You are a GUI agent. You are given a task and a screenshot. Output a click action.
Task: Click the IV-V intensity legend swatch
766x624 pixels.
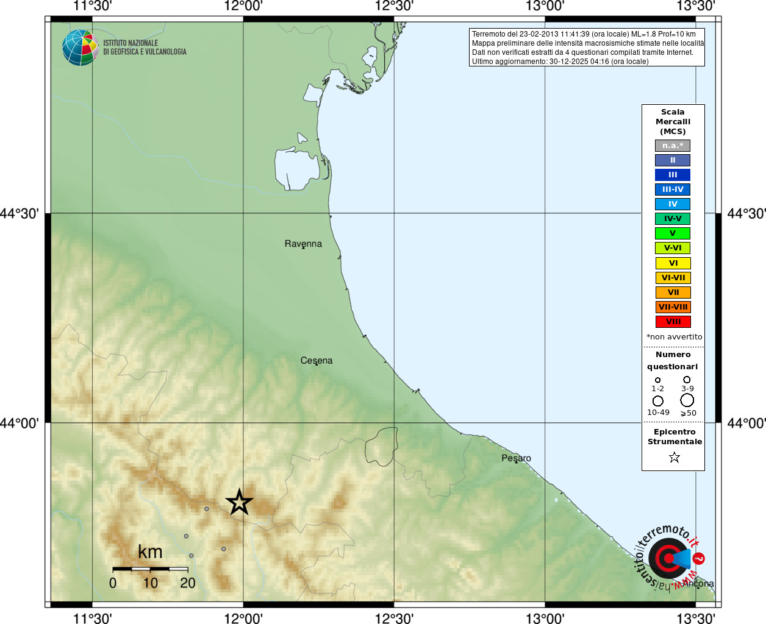pos(673,219)
